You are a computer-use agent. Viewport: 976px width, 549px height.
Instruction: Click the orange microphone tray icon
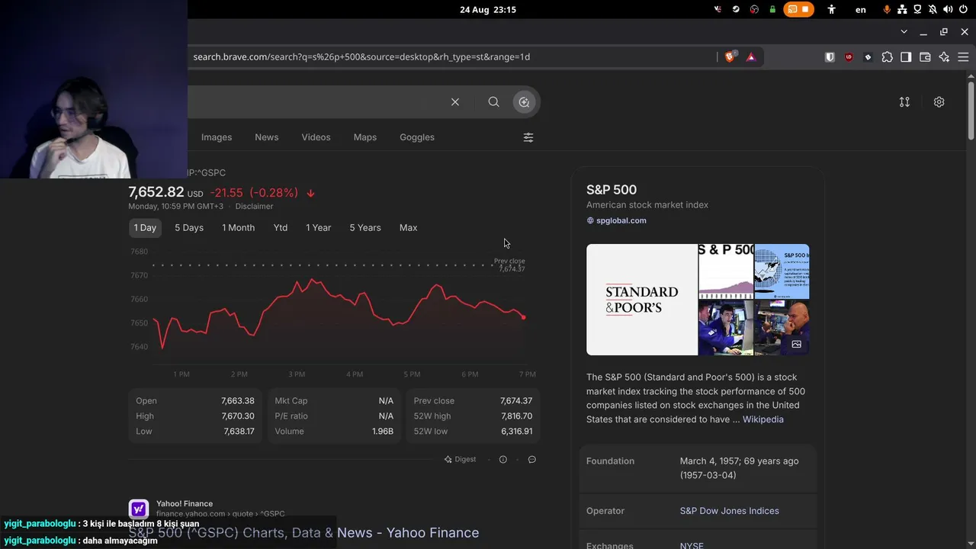click(x=887, y=10)
